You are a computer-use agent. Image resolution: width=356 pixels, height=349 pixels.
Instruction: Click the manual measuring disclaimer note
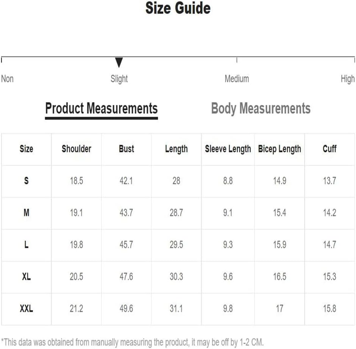tap(133, 342)
